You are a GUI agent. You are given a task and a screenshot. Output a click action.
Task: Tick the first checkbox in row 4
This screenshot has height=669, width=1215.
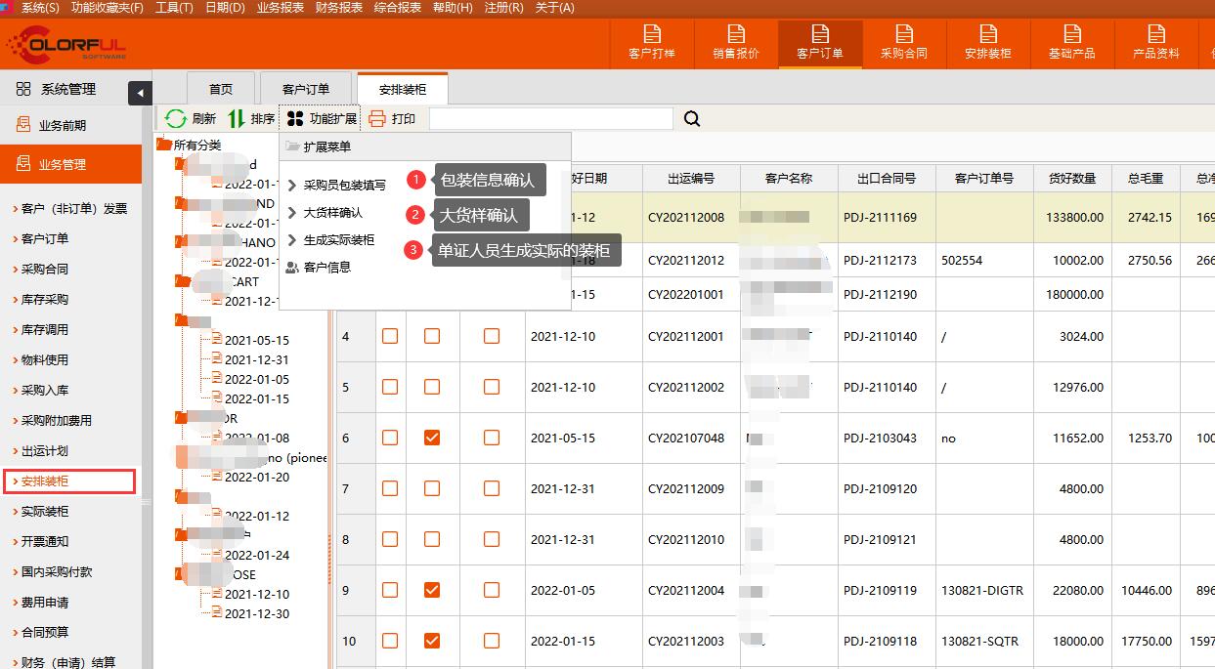[x=390, y=336]
